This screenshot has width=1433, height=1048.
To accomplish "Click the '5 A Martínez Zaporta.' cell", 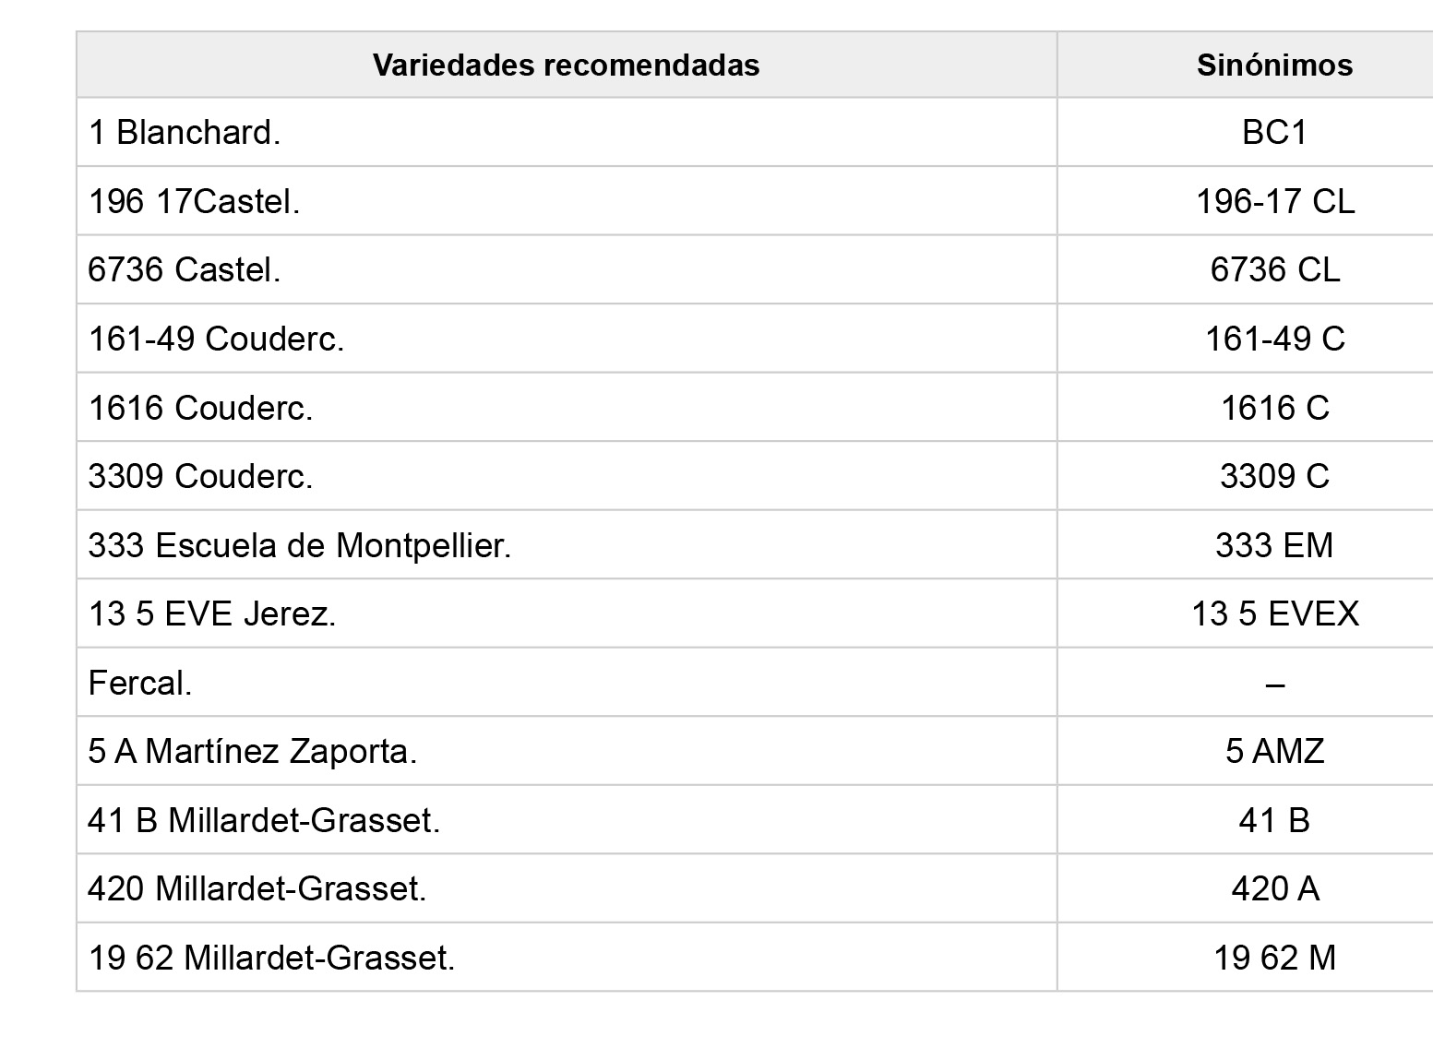I will click(252, 751).
